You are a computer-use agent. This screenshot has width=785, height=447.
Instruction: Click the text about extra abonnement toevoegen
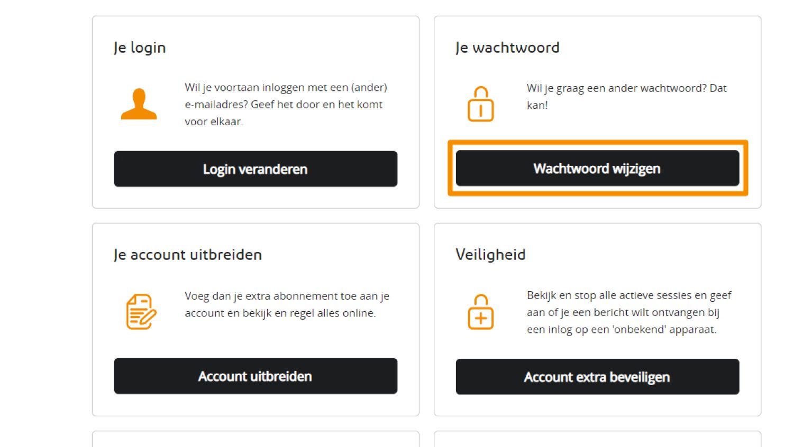coord(287,304)
